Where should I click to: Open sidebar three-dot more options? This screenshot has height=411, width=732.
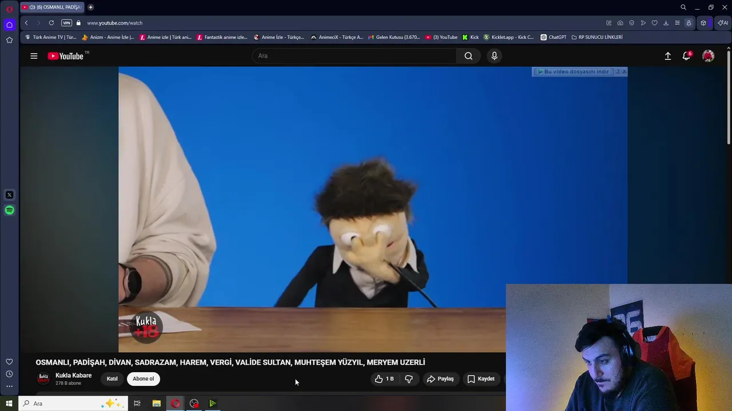(9, 386)
